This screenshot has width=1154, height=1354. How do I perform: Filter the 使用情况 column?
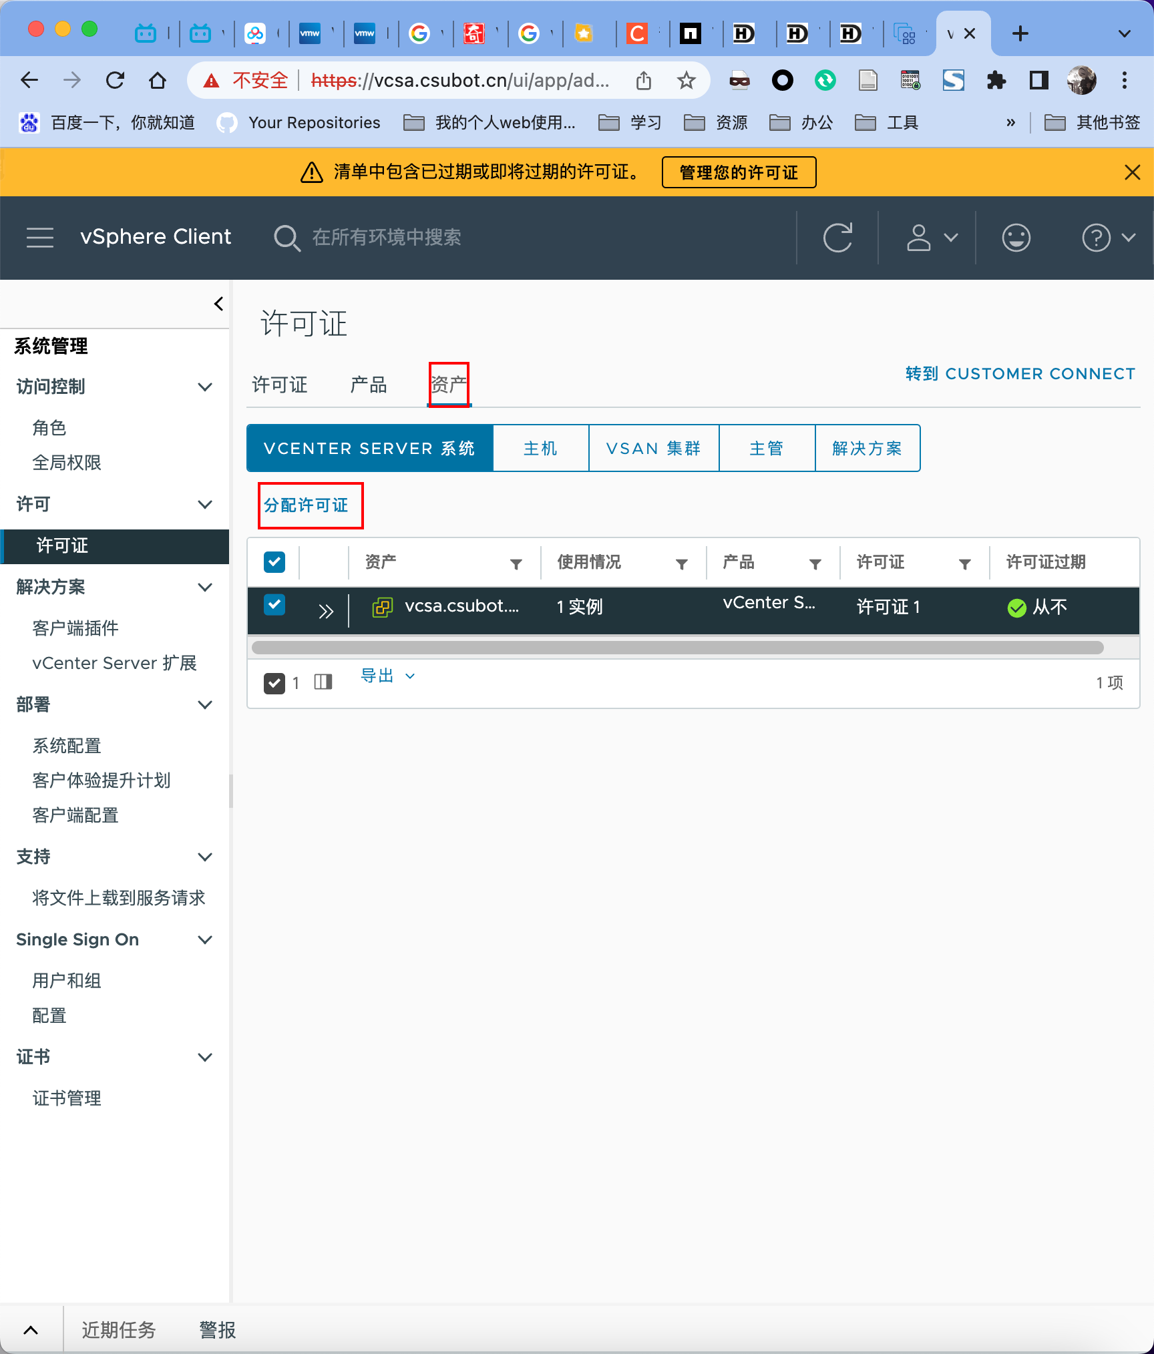click(682, 564)
